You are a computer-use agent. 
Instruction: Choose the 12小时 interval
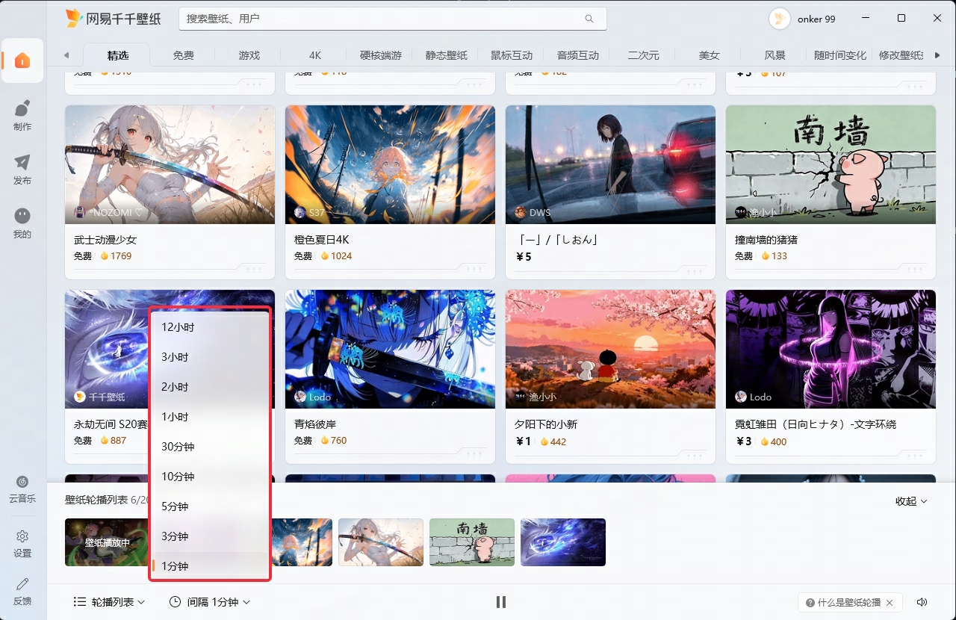[210, 327]
